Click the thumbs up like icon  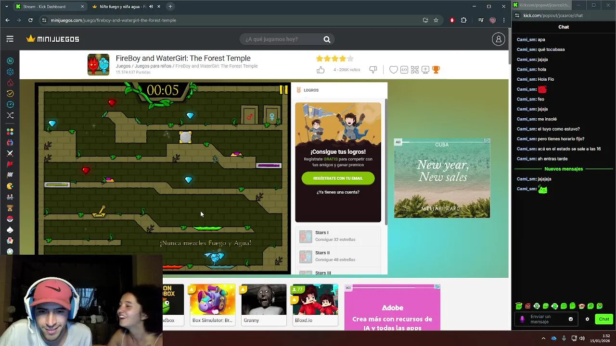pyautogui.click(x=321, y=70)
